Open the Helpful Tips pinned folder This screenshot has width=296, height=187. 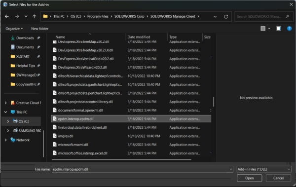point(26,66)
